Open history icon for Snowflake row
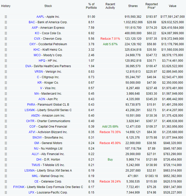The image size is (186, 196). 6,138
